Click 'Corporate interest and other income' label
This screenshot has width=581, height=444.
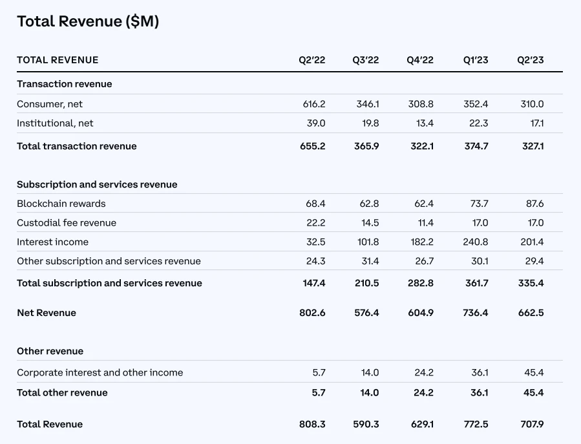100,373
